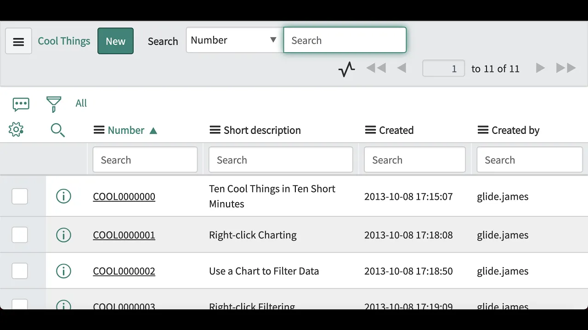The height and width of the screenshot is (330, 588).
Task: Click the 'to 11 of 11' record count
Action: click(x=495, y=69)
